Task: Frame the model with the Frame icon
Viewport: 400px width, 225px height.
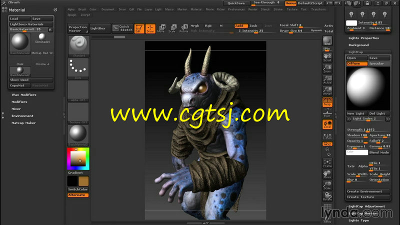Action: tap(327, 163)
